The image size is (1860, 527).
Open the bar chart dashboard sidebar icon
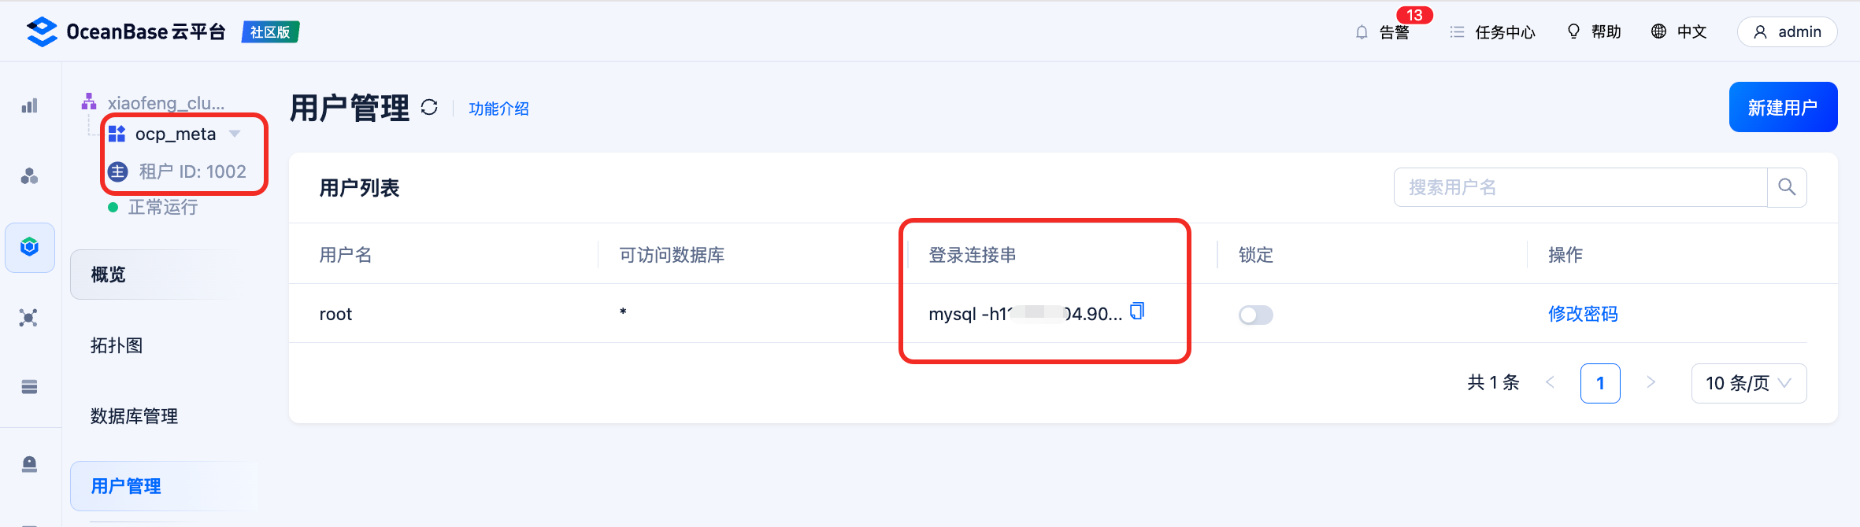(29, 105)
